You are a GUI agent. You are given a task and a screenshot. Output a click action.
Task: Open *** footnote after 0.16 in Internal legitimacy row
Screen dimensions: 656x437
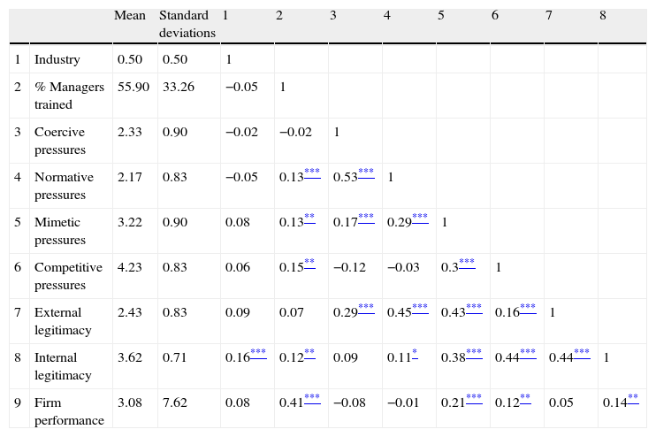tap(258, 352)
